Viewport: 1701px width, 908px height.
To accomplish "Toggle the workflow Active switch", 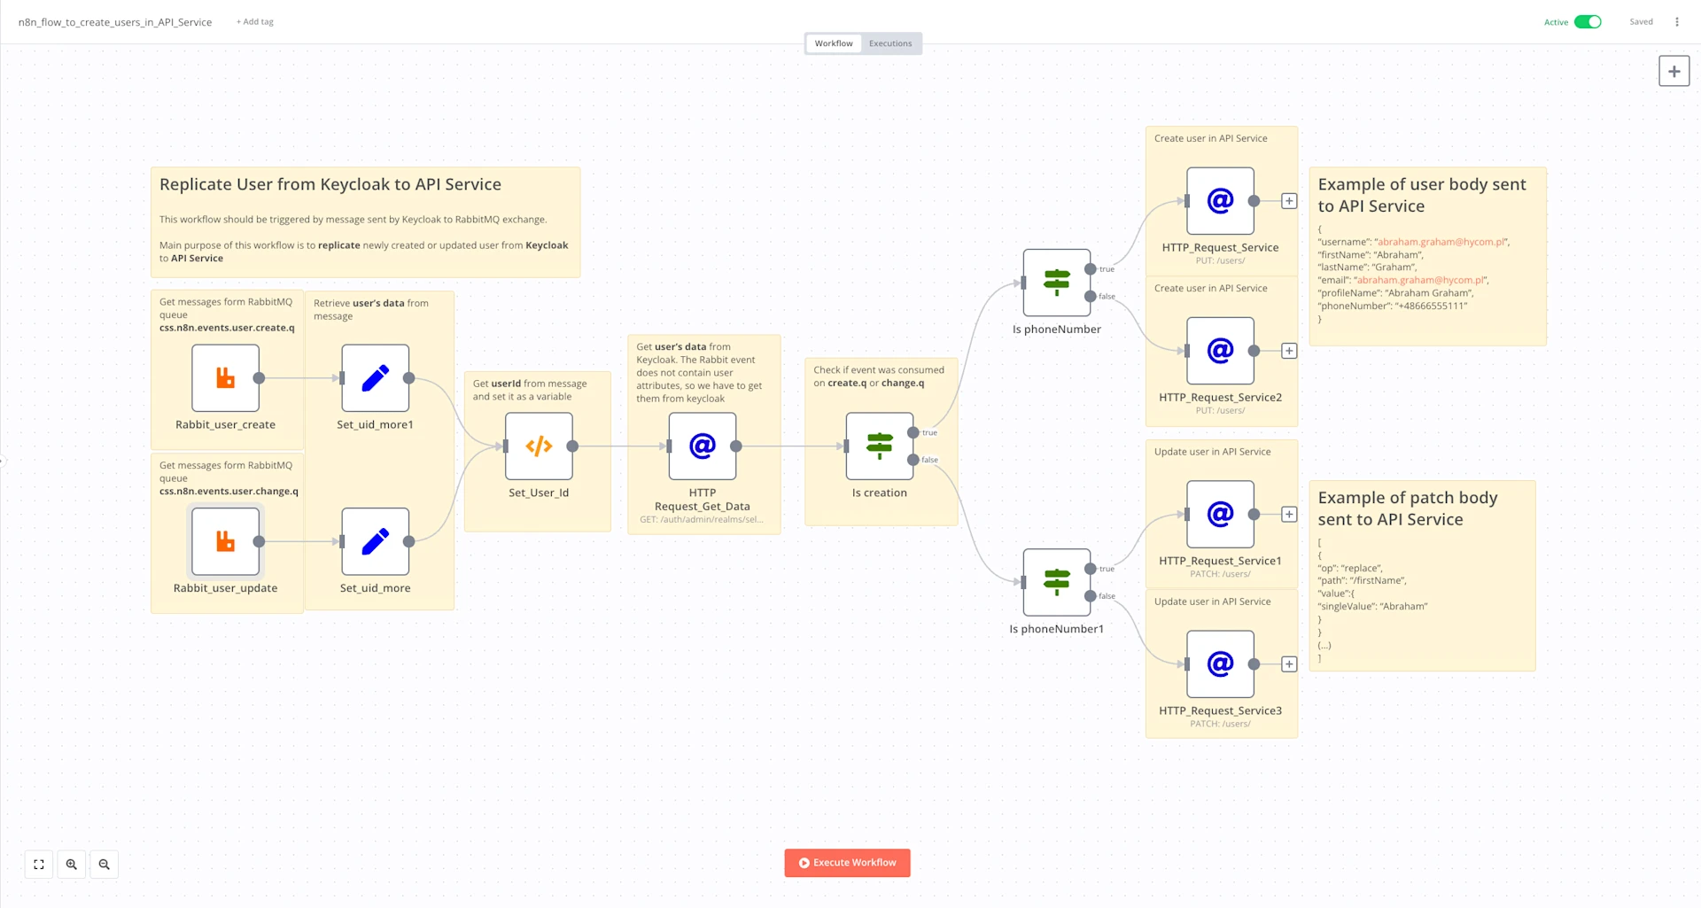I will click(x=1586, y=21).
